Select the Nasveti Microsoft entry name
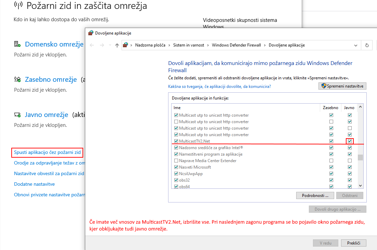377x250 pixels. pyautogui.click(x=195, y=167)
